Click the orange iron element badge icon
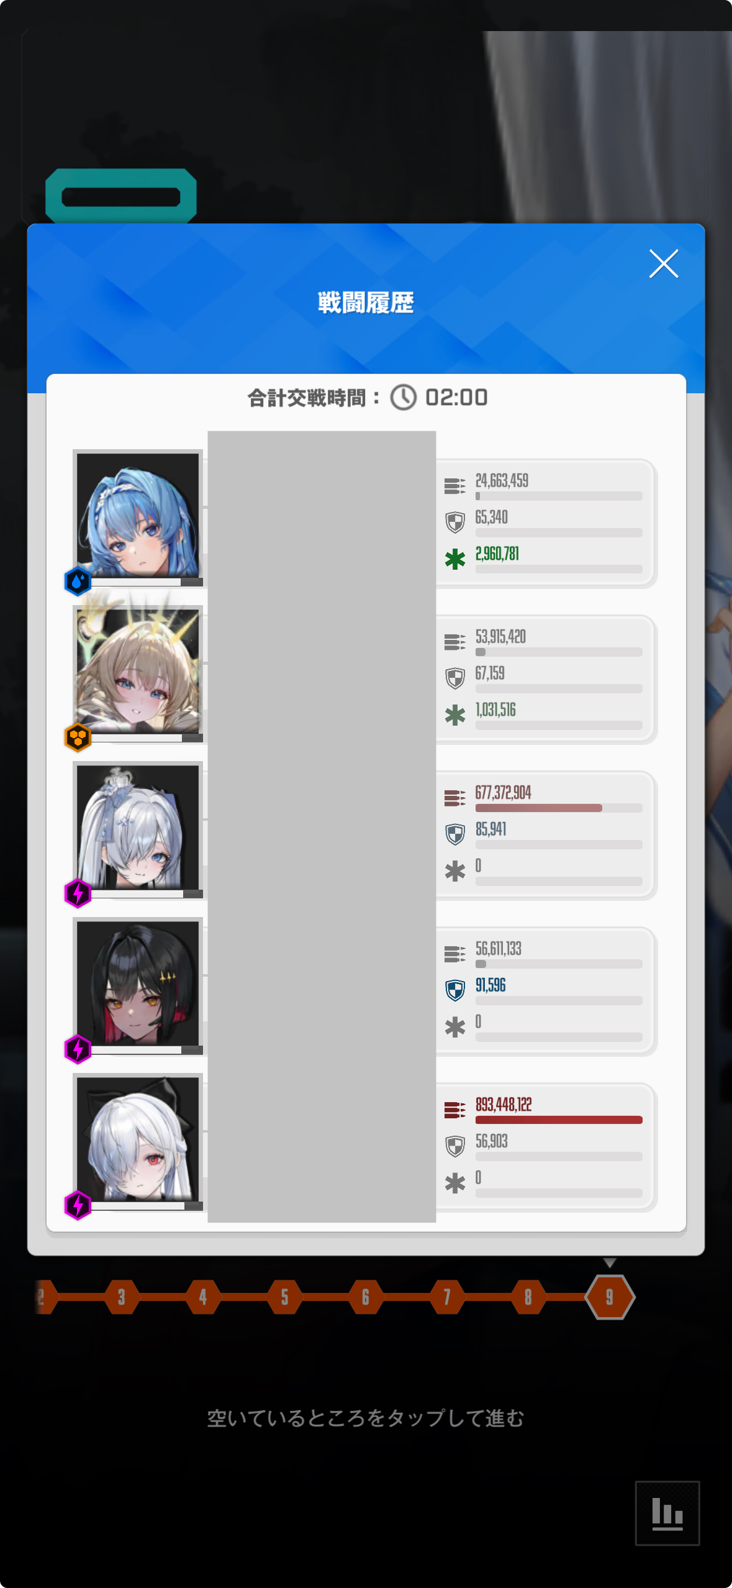The width and height of the screenshot is (732, 1588). click(78, 737)
